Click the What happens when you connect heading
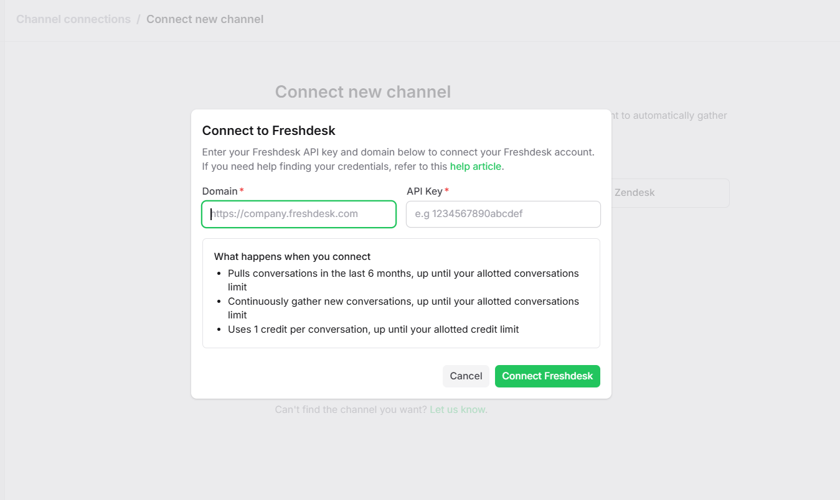Screen dimensions: 840x500 click(292, 256)
